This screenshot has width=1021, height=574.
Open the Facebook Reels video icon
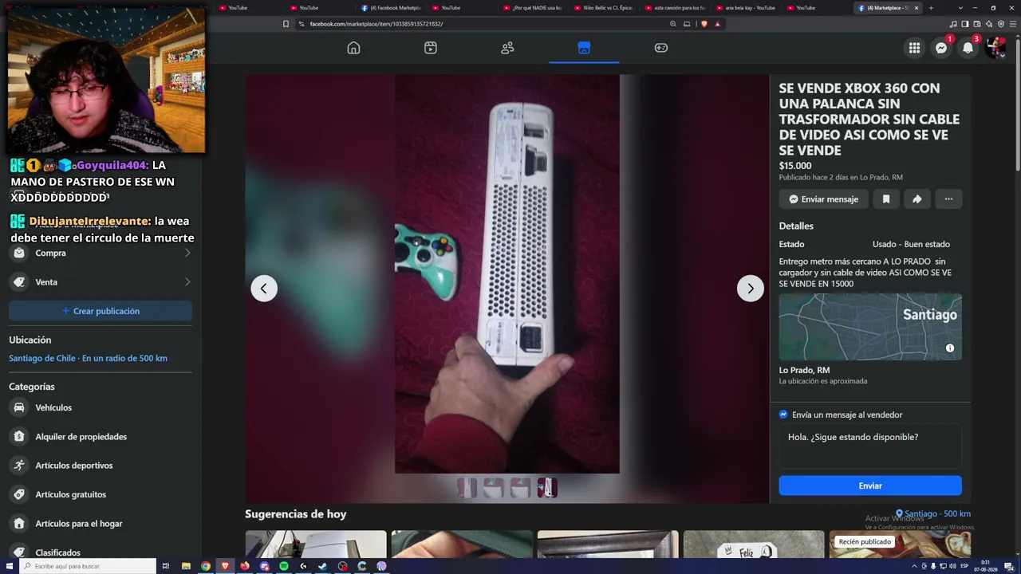point(431,48)
